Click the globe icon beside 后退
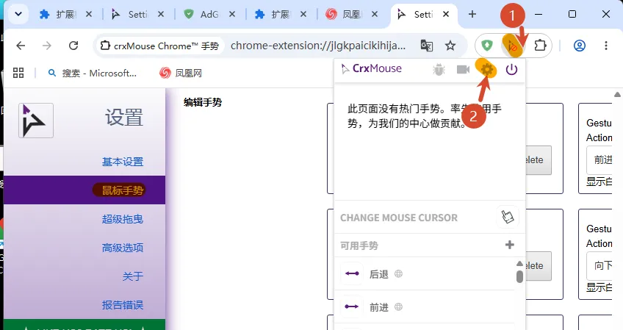 [398, 273]
